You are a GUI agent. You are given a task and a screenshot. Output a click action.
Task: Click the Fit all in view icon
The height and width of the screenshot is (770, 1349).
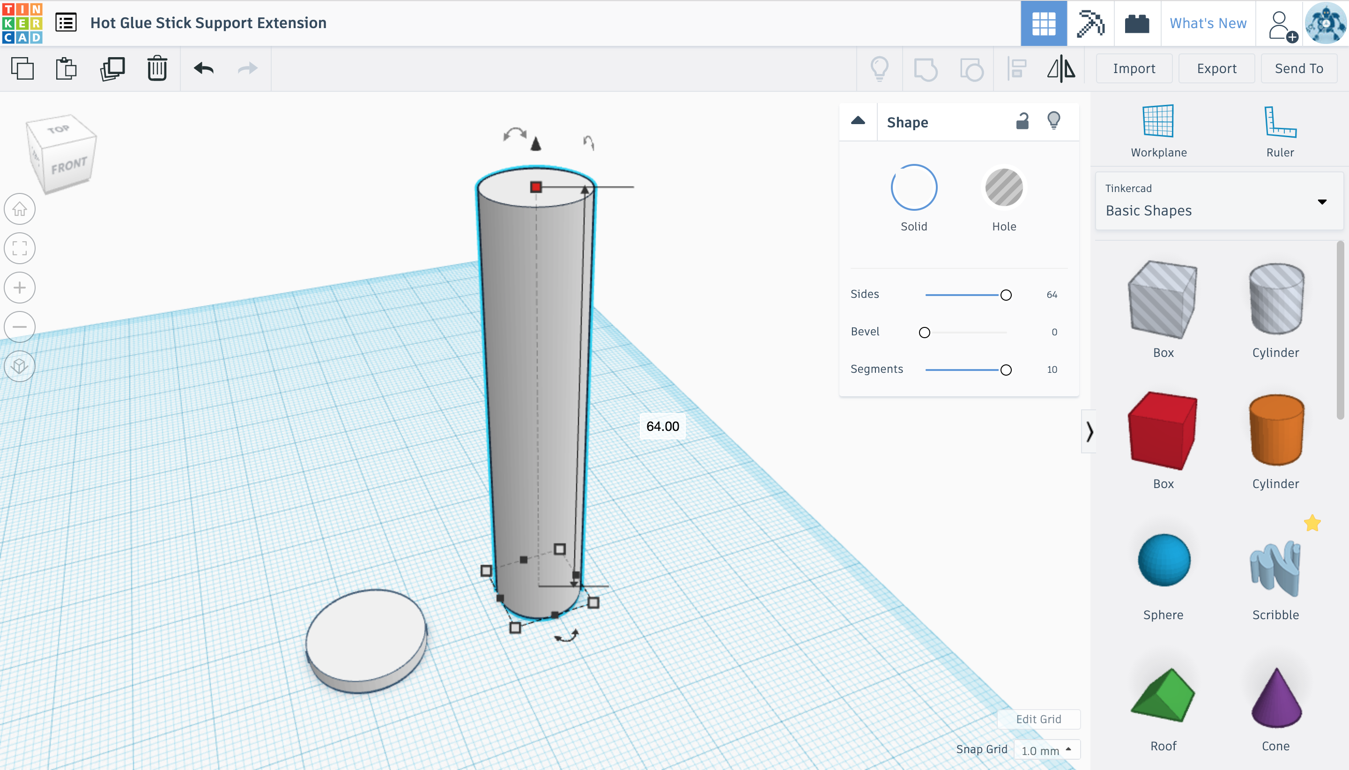20,248
